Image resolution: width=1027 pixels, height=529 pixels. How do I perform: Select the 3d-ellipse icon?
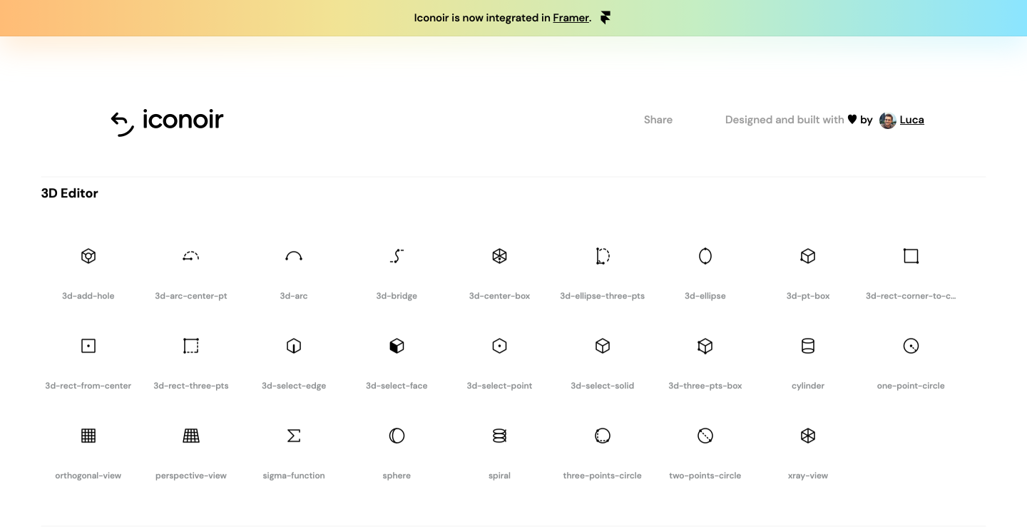point(705,256)
